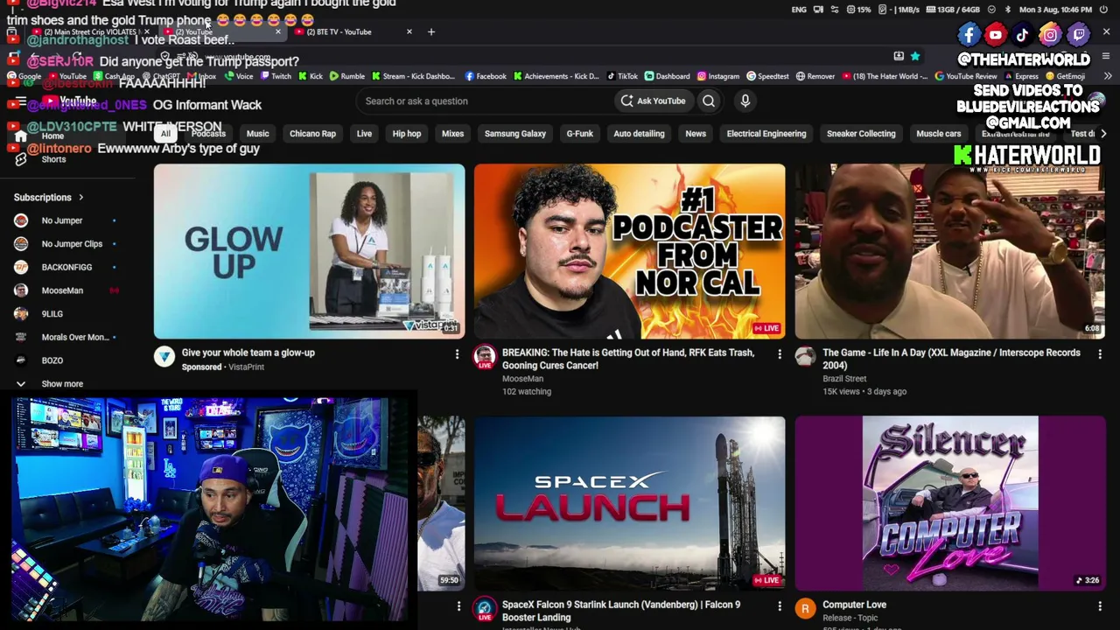Viewport: 1120px width, 630px height.
Task: Open the VistaPrint advertiser avatar
Action: pos(164,356)
